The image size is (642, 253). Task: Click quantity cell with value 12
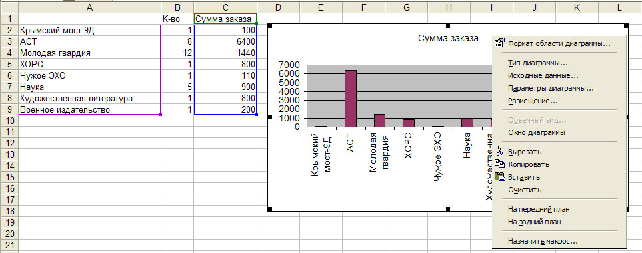coord(177,53)
